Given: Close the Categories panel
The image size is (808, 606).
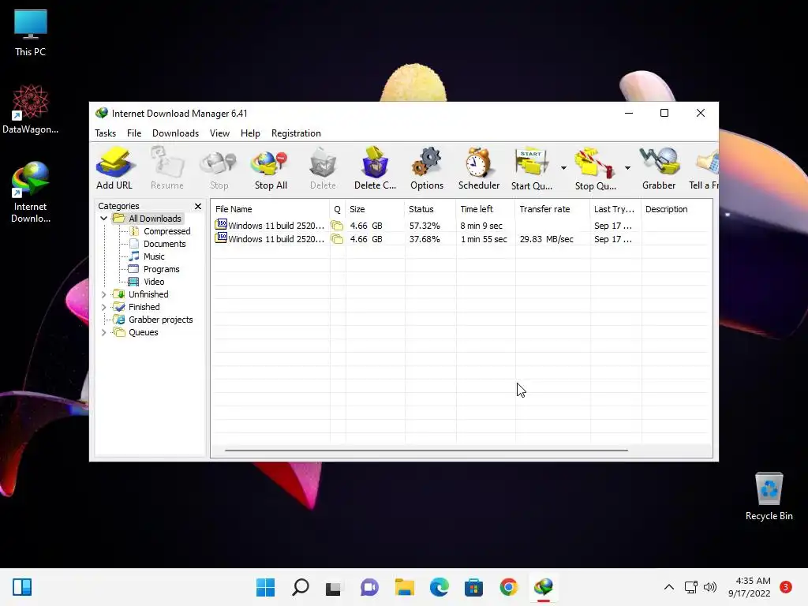Looking at the screenshot, I should (x=198, y=206).
